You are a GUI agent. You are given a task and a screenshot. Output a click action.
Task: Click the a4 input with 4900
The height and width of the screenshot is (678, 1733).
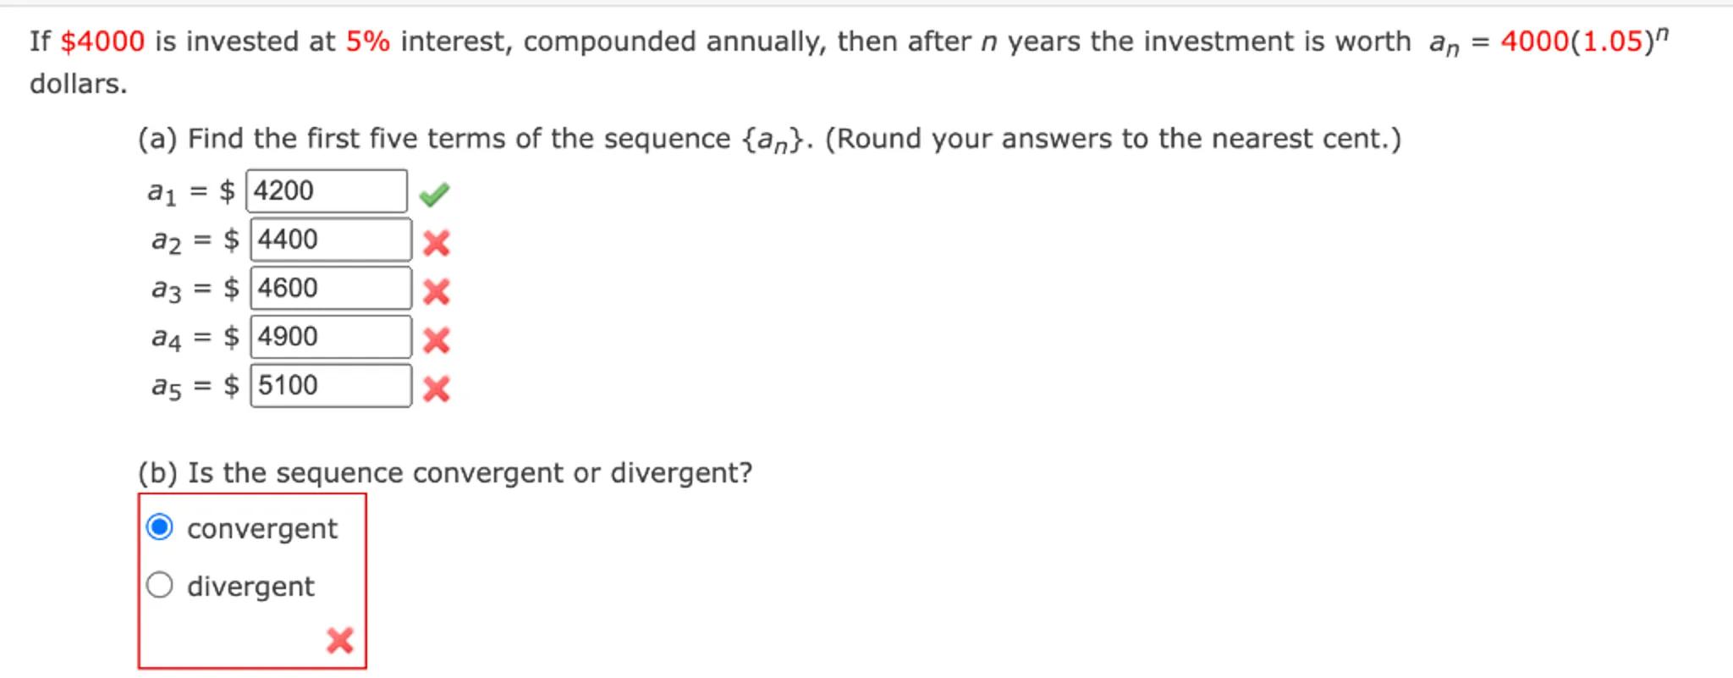pos(330,337)
